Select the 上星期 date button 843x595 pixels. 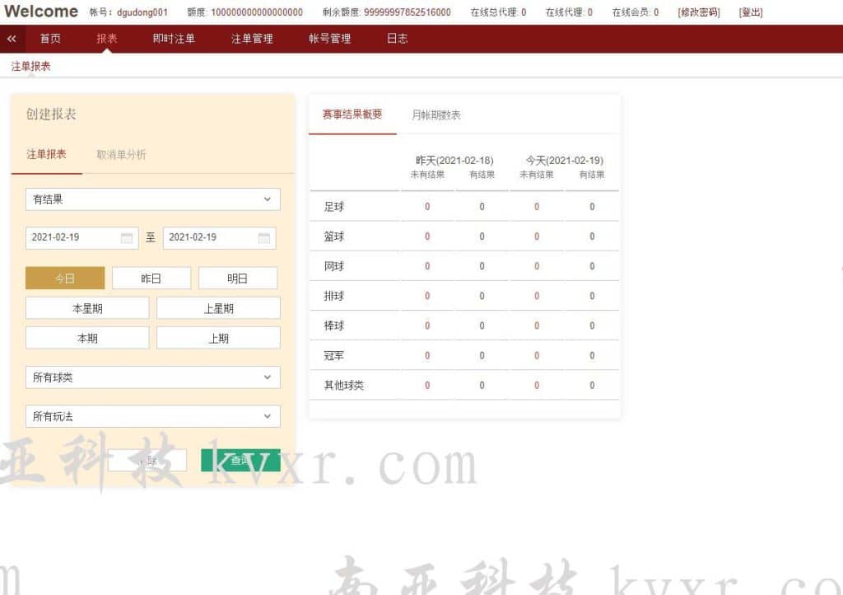pyautogui.click(x=218, y=308)
